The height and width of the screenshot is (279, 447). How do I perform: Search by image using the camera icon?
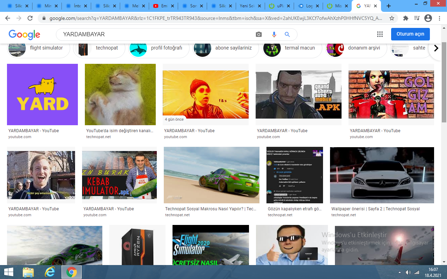258,34
